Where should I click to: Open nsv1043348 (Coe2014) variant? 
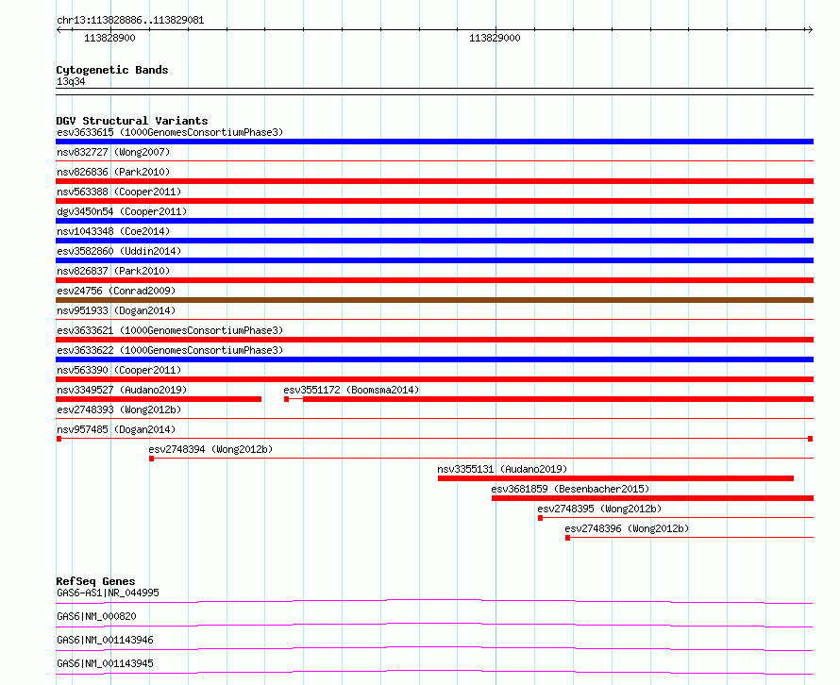tap(113, 231)
